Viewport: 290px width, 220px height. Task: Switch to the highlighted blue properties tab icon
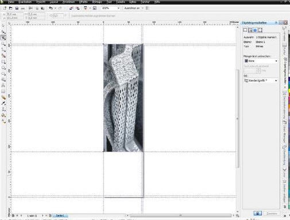point(255,30)
